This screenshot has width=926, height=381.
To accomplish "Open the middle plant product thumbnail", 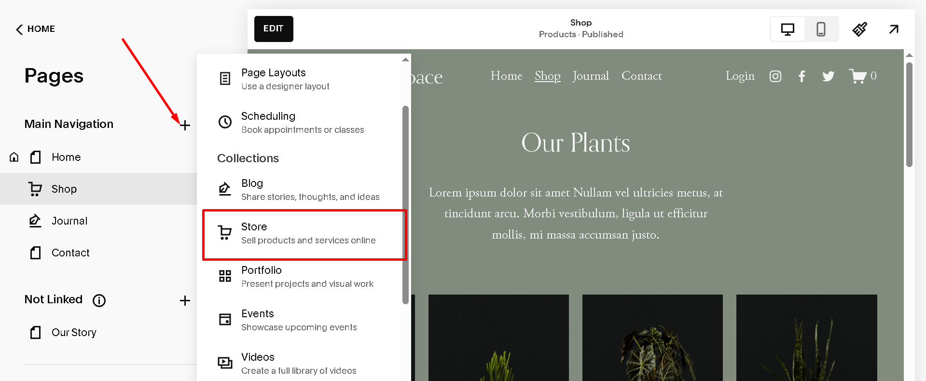I will (x=652, y=338).
